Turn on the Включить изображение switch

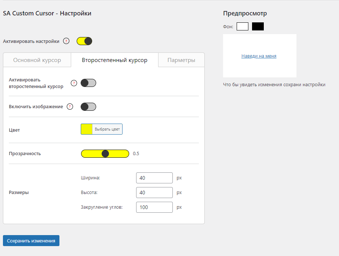[88, 107]
